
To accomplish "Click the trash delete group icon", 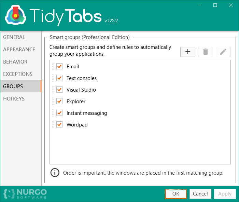I will (x=205, y=52).
